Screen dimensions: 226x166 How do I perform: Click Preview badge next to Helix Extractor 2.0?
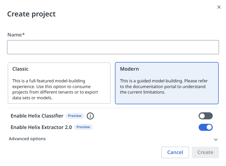83,127
